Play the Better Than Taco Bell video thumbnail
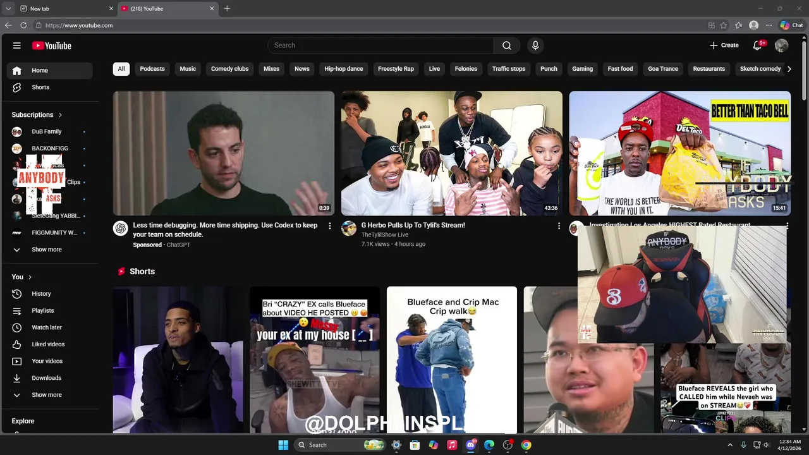Image resolution: width=809 pixels, height=455 pixels. pyautogui.click(x=680, y=154)
